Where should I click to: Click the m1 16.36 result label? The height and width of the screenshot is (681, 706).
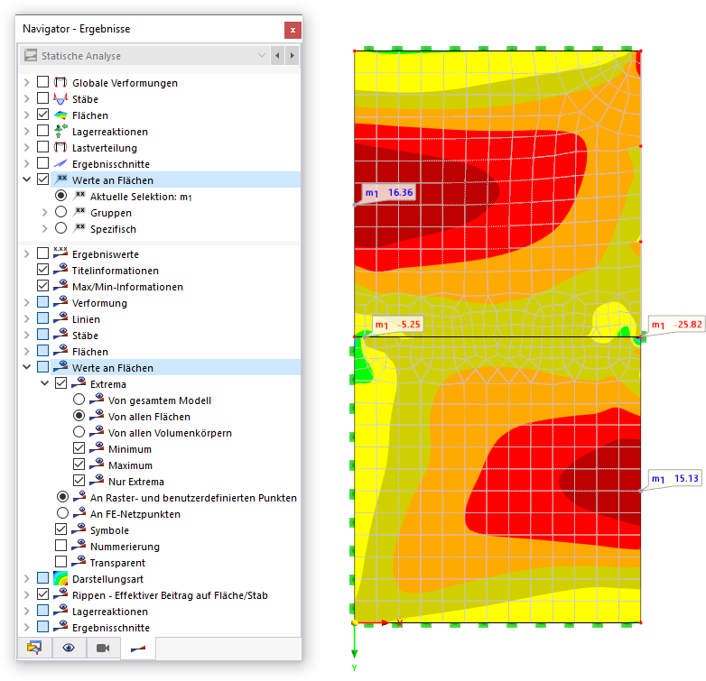(x=389, y=192)
